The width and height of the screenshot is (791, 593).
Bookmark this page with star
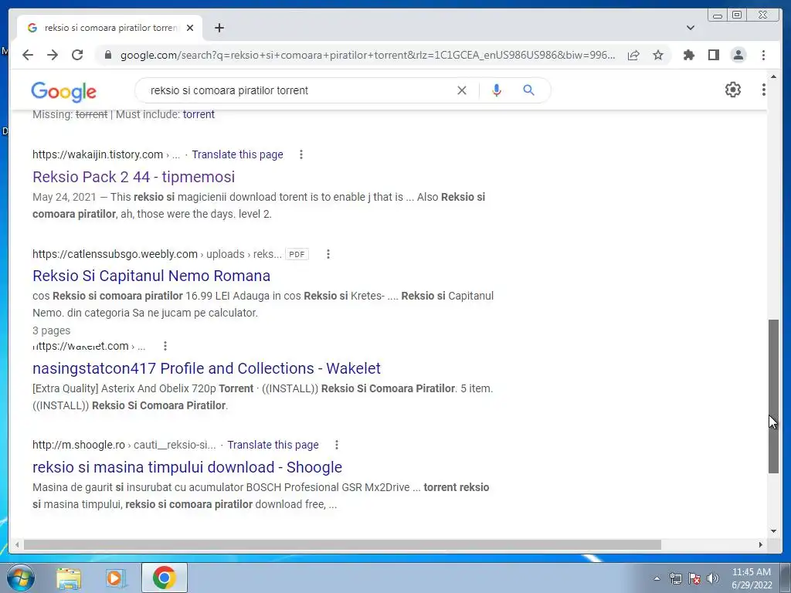pos(658,55)
